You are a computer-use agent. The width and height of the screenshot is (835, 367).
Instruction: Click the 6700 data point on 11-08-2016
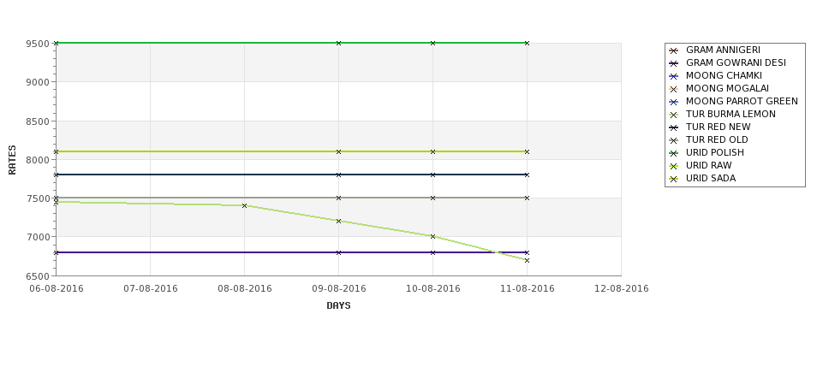(x=527, y=260)
